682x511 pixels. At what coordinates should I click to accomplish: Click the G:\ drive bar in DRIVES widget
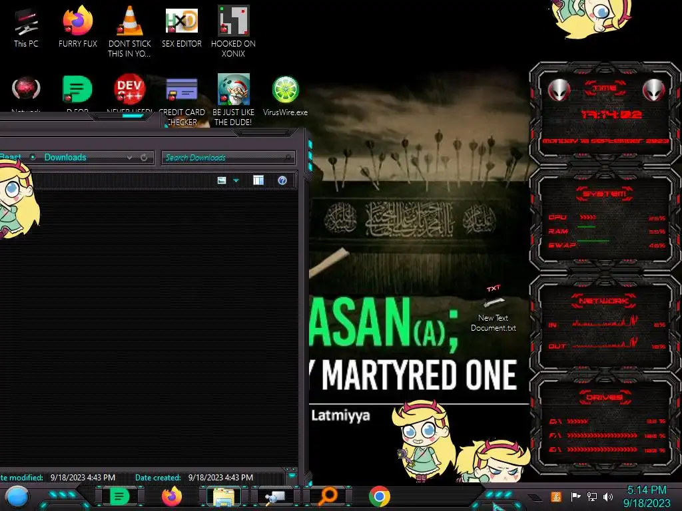pos(602,450)
